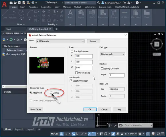Click the customization menu icon in status bar
The height and width of the screenshot is (137, 166).
(x=163, y=134)
